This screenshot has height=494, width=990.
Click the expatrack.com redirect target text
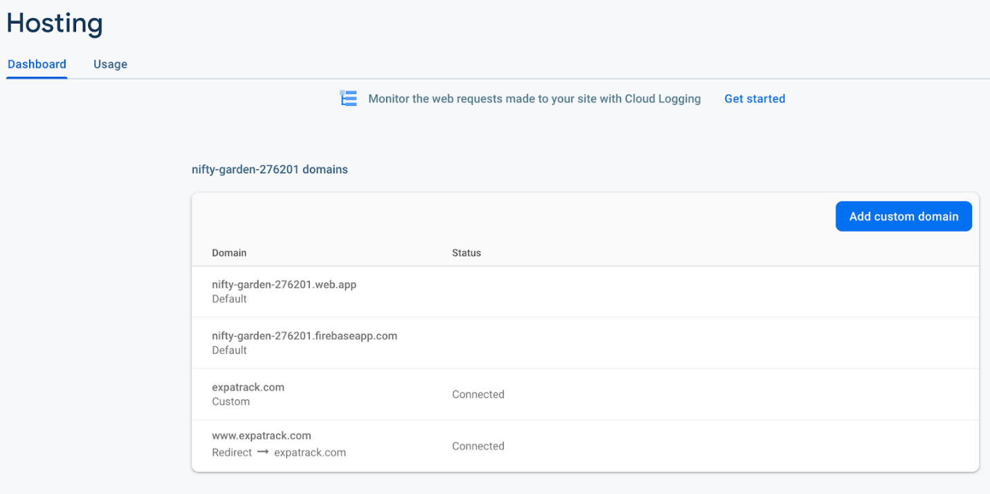click(x=310, y=452)
